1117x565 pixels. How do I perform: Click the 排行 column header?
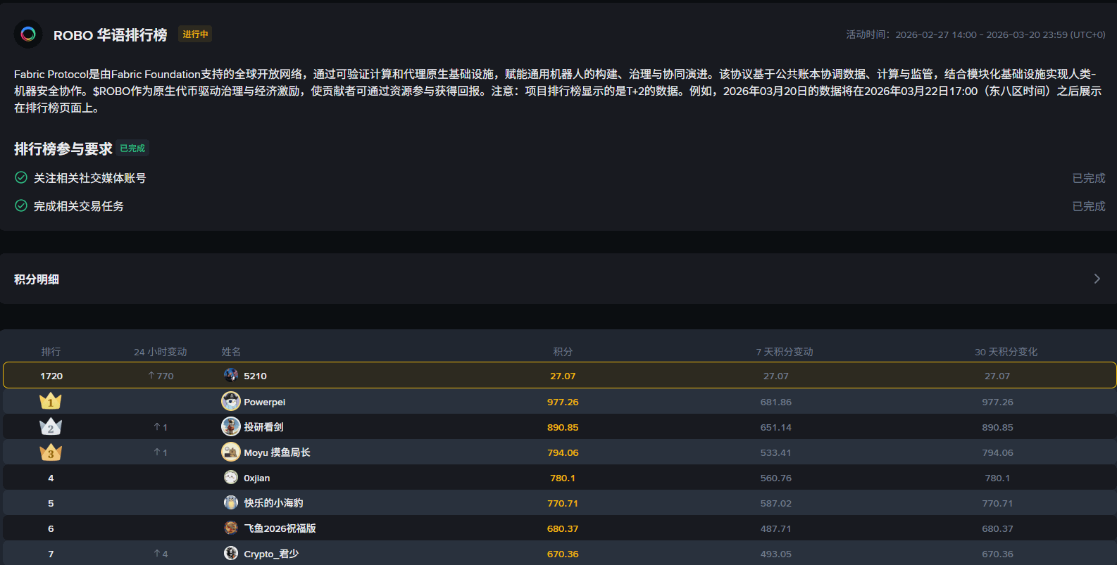click(x=51, y=352)
